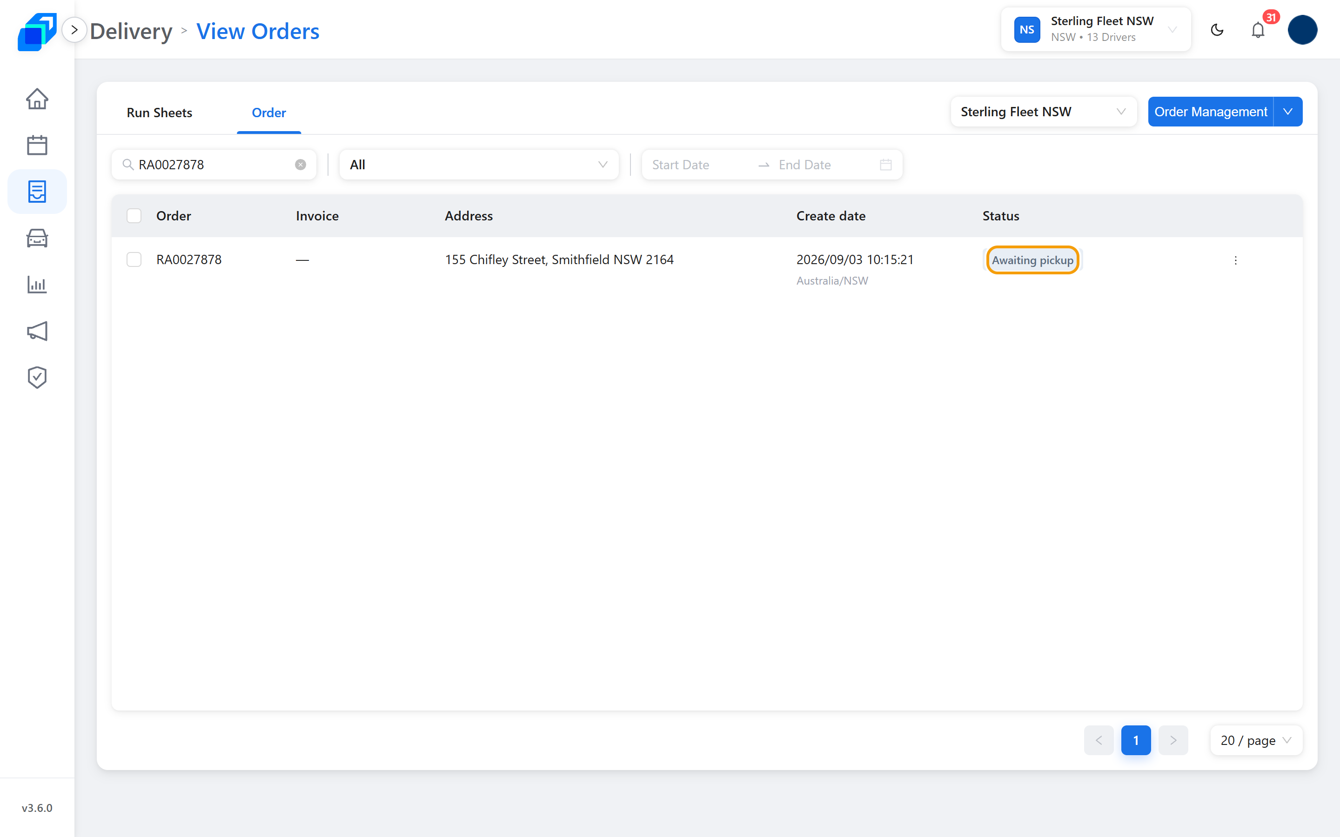Click address 155 Chifley Street, Smithfield
This screenshot has height=837, width=1340.
559,259
